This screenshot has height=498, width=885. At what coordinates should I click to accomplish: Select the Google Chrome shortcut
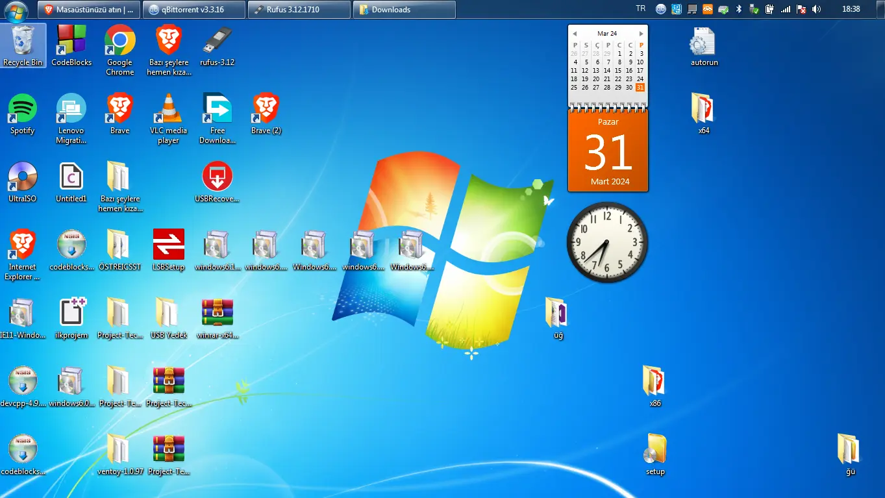tap(120, 50)
